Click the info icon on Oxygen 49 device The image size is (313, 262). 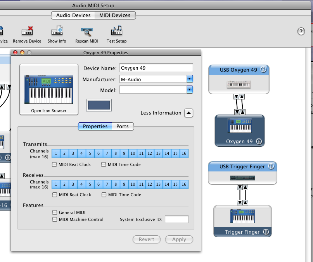pos(259,141)
